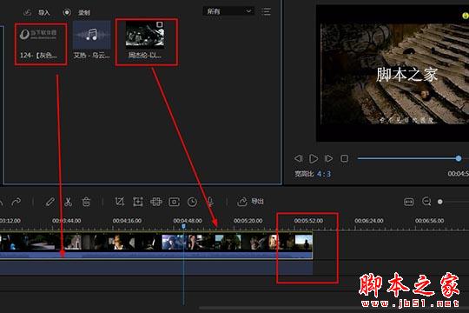Click the list view icon
The height and width of the screenshot is (313, 469).
(x=266, y=11)
